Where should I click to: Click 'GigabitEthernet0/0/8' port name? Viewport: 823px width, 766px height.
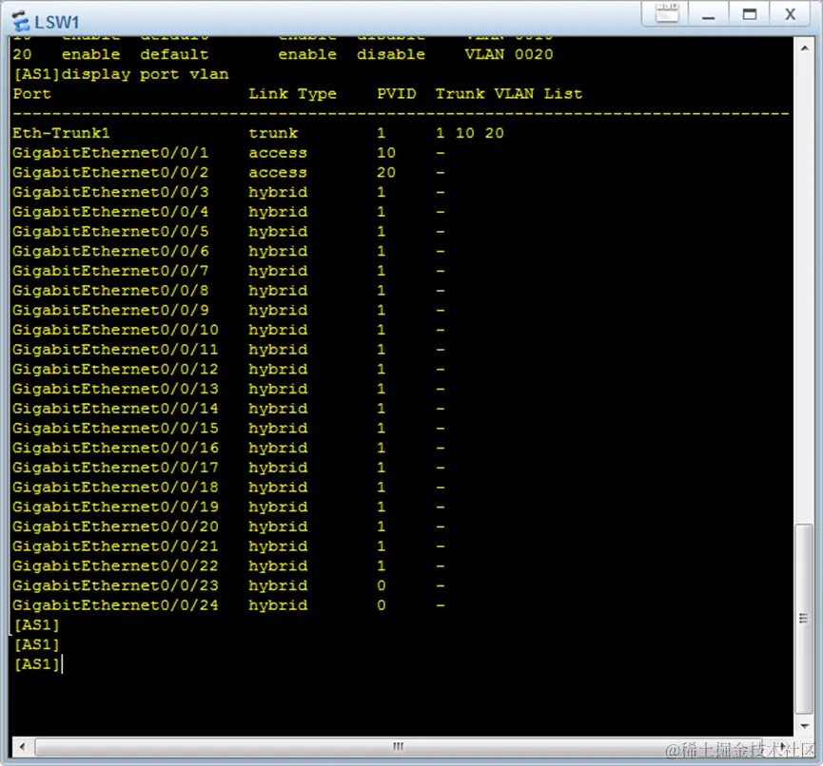(110, 291)
